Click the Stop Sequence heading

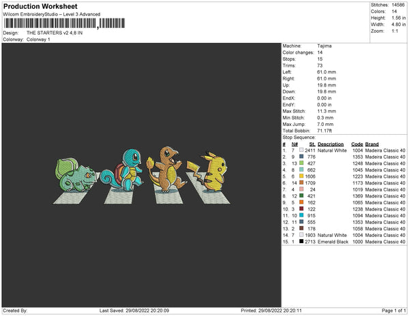(299, 138)
